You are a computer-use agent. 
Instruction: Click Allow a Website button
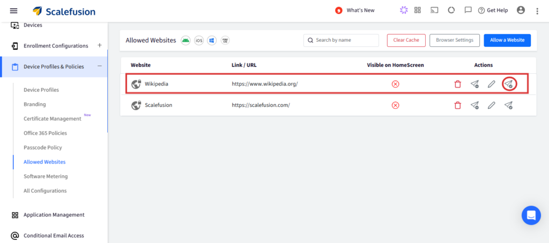[x=507, y=40]
